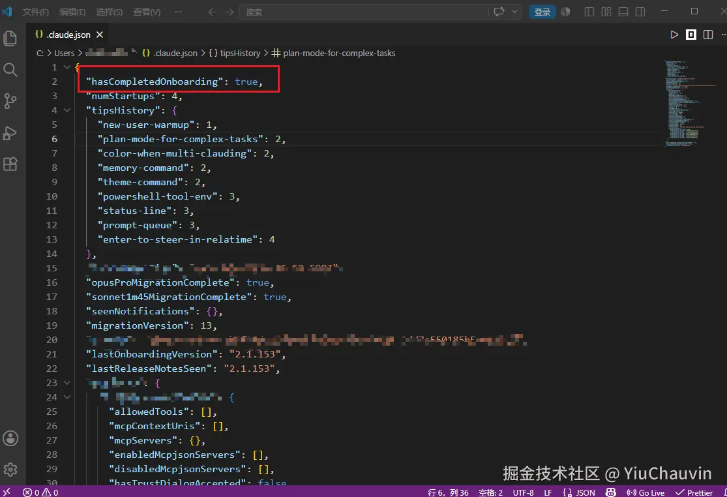Click the Prettier status bar item
The height and width of the screenshot is (497, 727).
tap(694, 492)
